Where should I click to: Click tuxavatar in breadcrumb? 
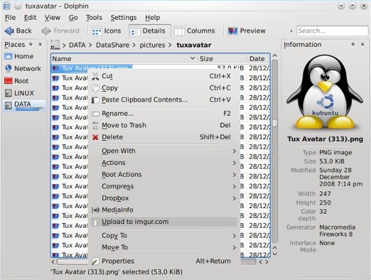(x=194, y=45)
